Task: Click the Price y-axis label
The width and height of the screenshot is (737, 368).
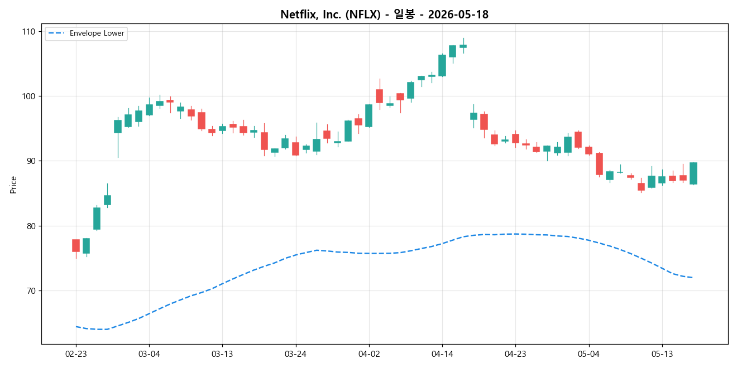Action: [13, 185]
